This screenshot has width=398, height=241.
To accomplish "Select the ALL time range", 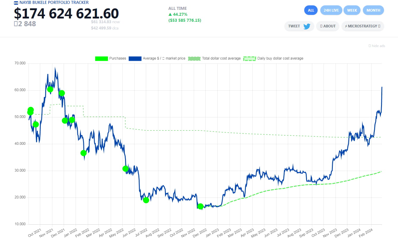I will tap(311, 10).
